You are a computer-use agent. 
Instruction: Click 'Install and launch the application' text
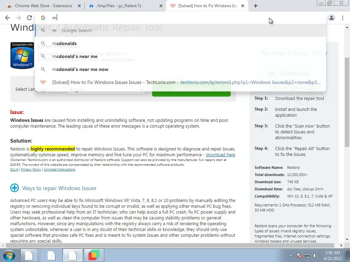click(296, 112)
